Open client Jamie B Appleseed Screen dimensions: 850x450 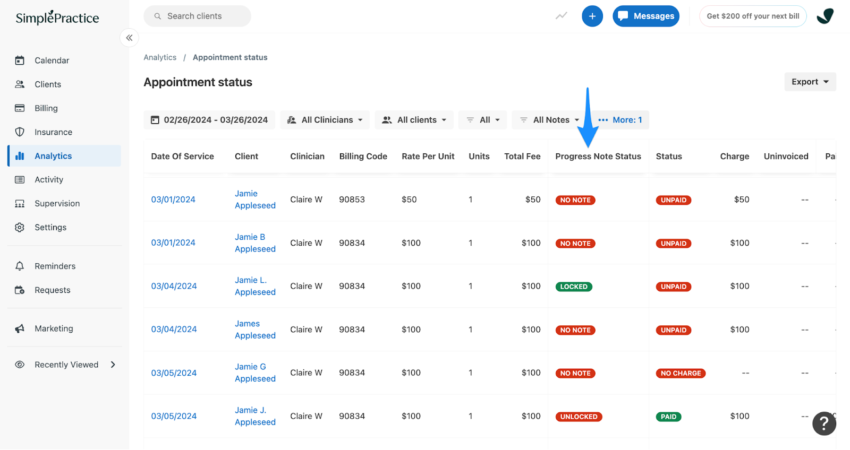click(x=256, y=243)
